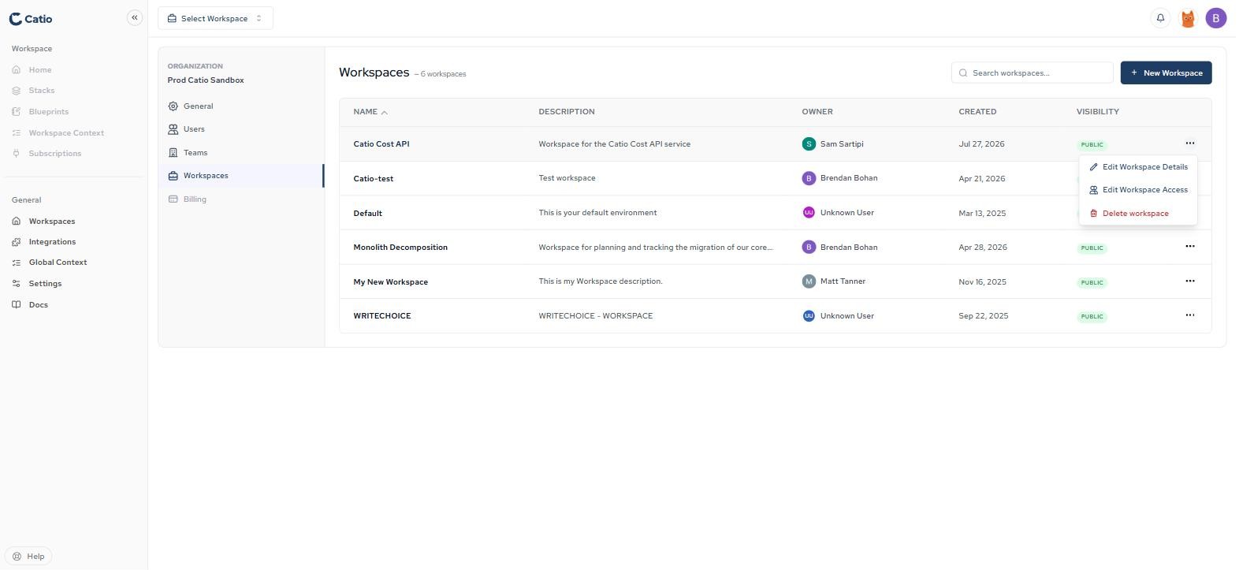Click the Public badge for WRITECHOICE

pyautogui.click(x=1092, y=317)
